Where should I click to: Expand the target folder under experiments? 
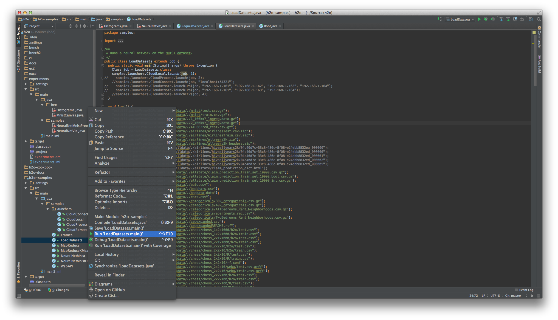(26, 141)
